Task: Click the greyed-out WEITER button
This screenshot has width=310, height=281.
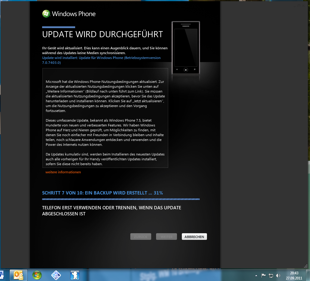Action: coord(166,237)
